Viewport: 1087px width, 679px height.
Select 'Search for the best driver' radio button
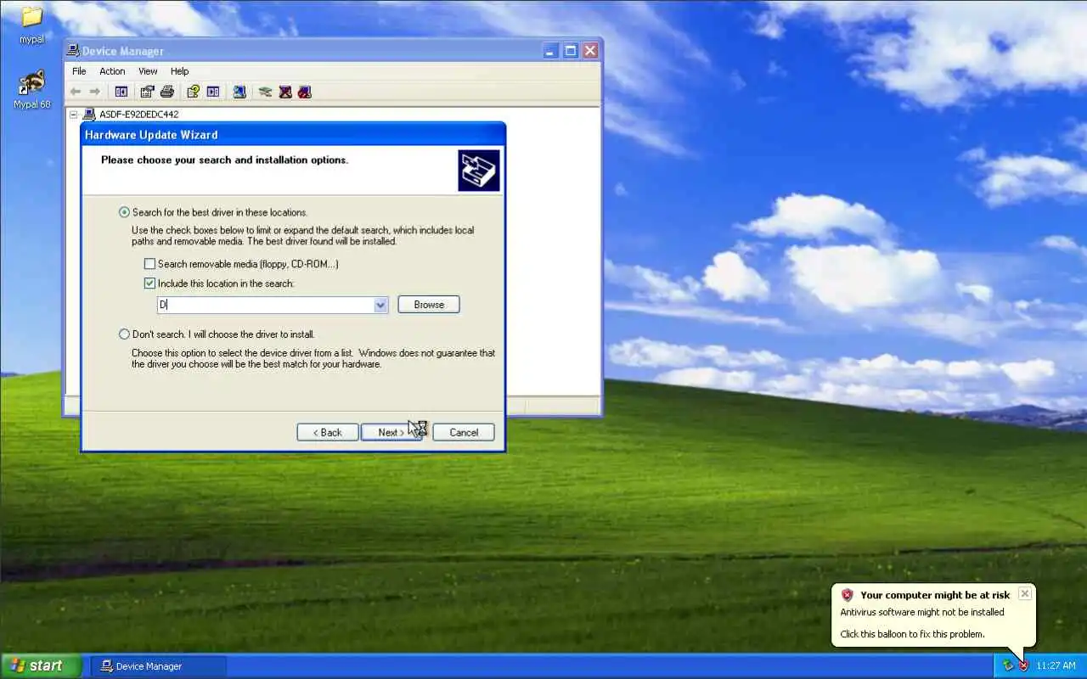point(125,212)
